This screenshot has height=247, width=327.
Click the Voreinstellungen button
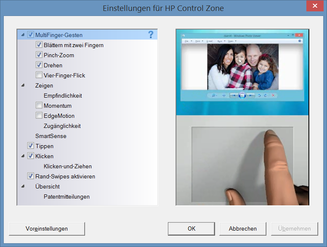coord(47,228)
